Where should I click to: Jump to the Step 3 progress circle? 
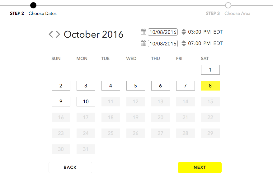(x=228, y=5)
